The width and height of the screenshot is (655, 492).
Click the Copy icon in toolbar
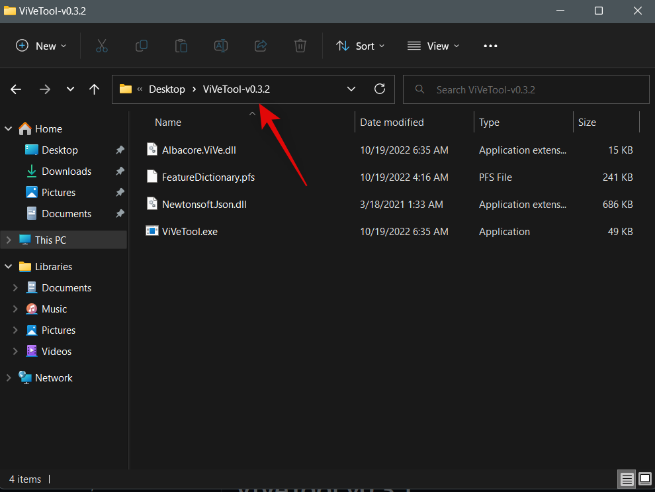click(141, 46)
